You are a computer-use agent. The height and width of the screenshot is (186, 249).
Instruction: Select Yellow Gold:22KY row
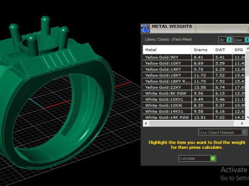194,87
